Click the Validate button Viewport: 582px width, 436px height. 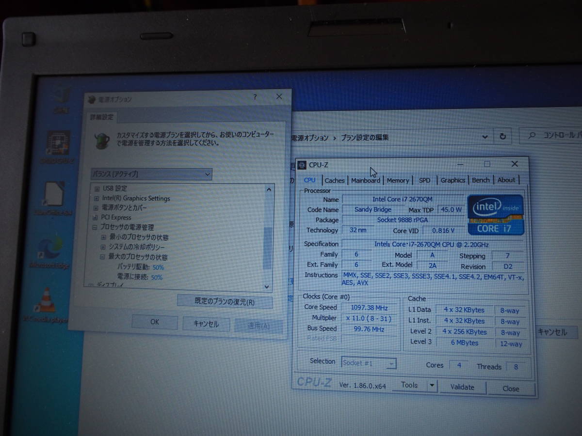[462, 387]
